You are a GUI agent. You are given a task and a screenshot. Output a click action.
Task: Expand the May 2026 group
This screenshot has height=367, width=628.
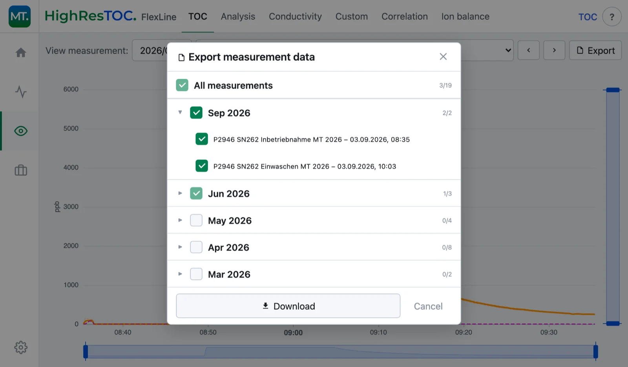click(180, 220)
